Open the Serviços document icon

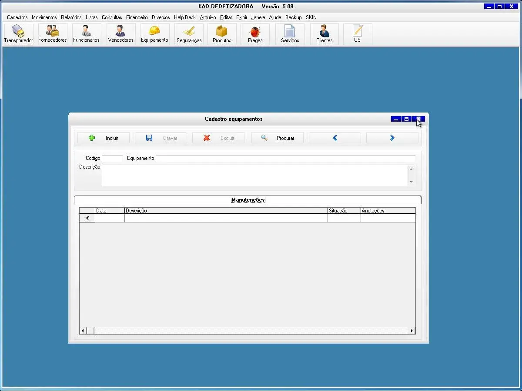290,34
